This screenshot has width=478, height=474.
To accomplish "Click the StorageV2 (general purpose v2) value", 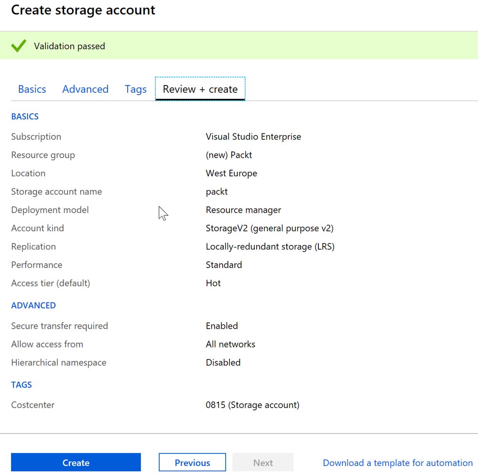I will (270, 228).
